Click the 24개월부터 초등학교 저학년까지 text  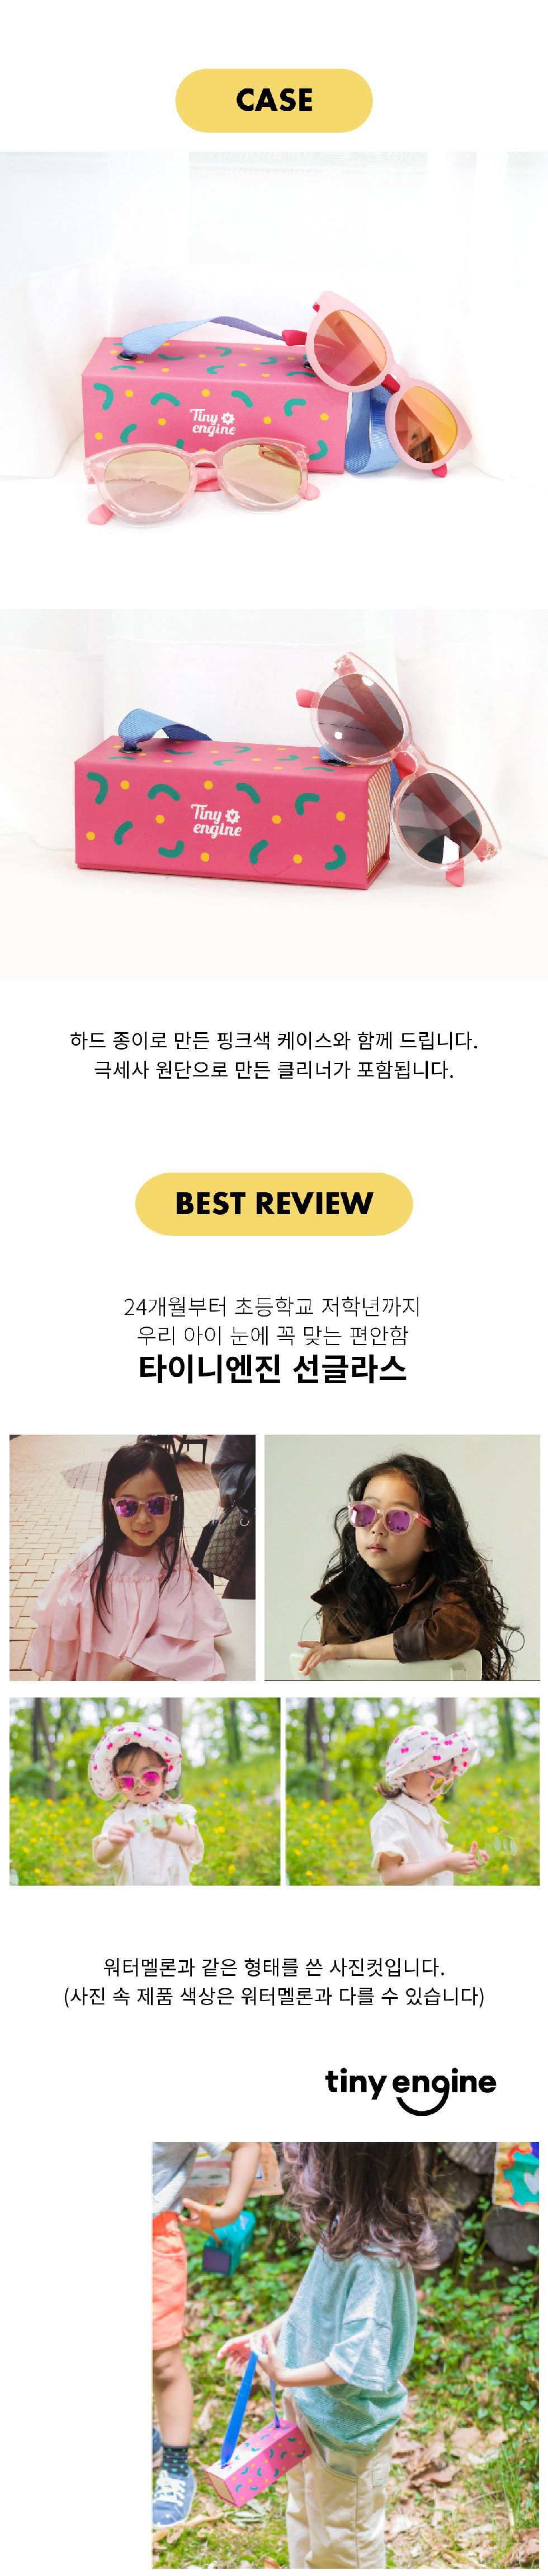pyautogui.click(x=272, y=1306)
